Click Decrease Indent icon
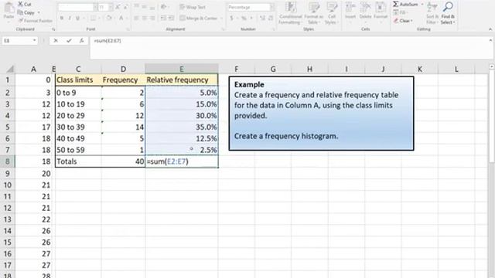Viewport: 495px width, 278px height. [163, 19]
